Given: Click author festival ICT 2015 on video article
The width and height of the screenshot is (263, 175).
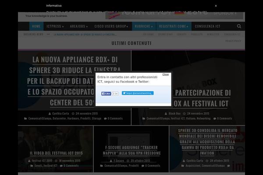Looking at the screenshot, I should (42, 161).
